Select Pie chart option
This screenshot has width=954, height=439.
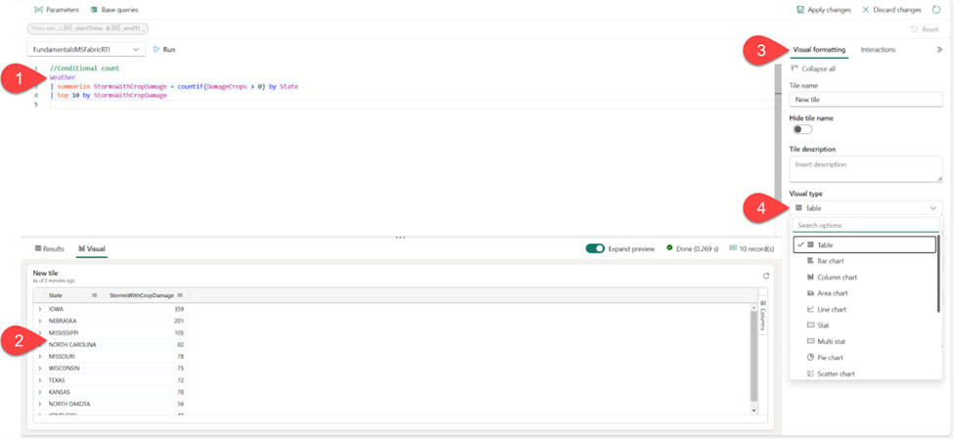(x=864, y=358)
